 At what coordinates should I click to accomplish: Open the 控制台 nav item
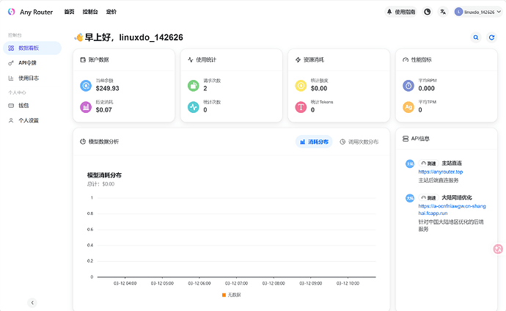coord(90,12)
